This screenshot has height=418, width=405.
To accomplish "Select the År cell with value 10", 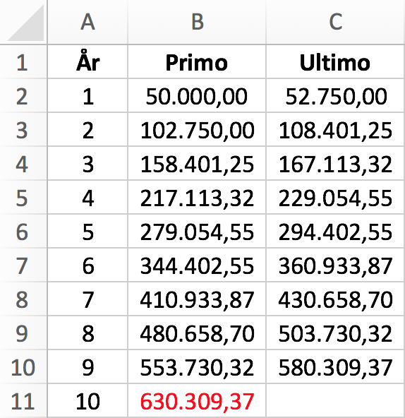I will (x=87, y=400).
